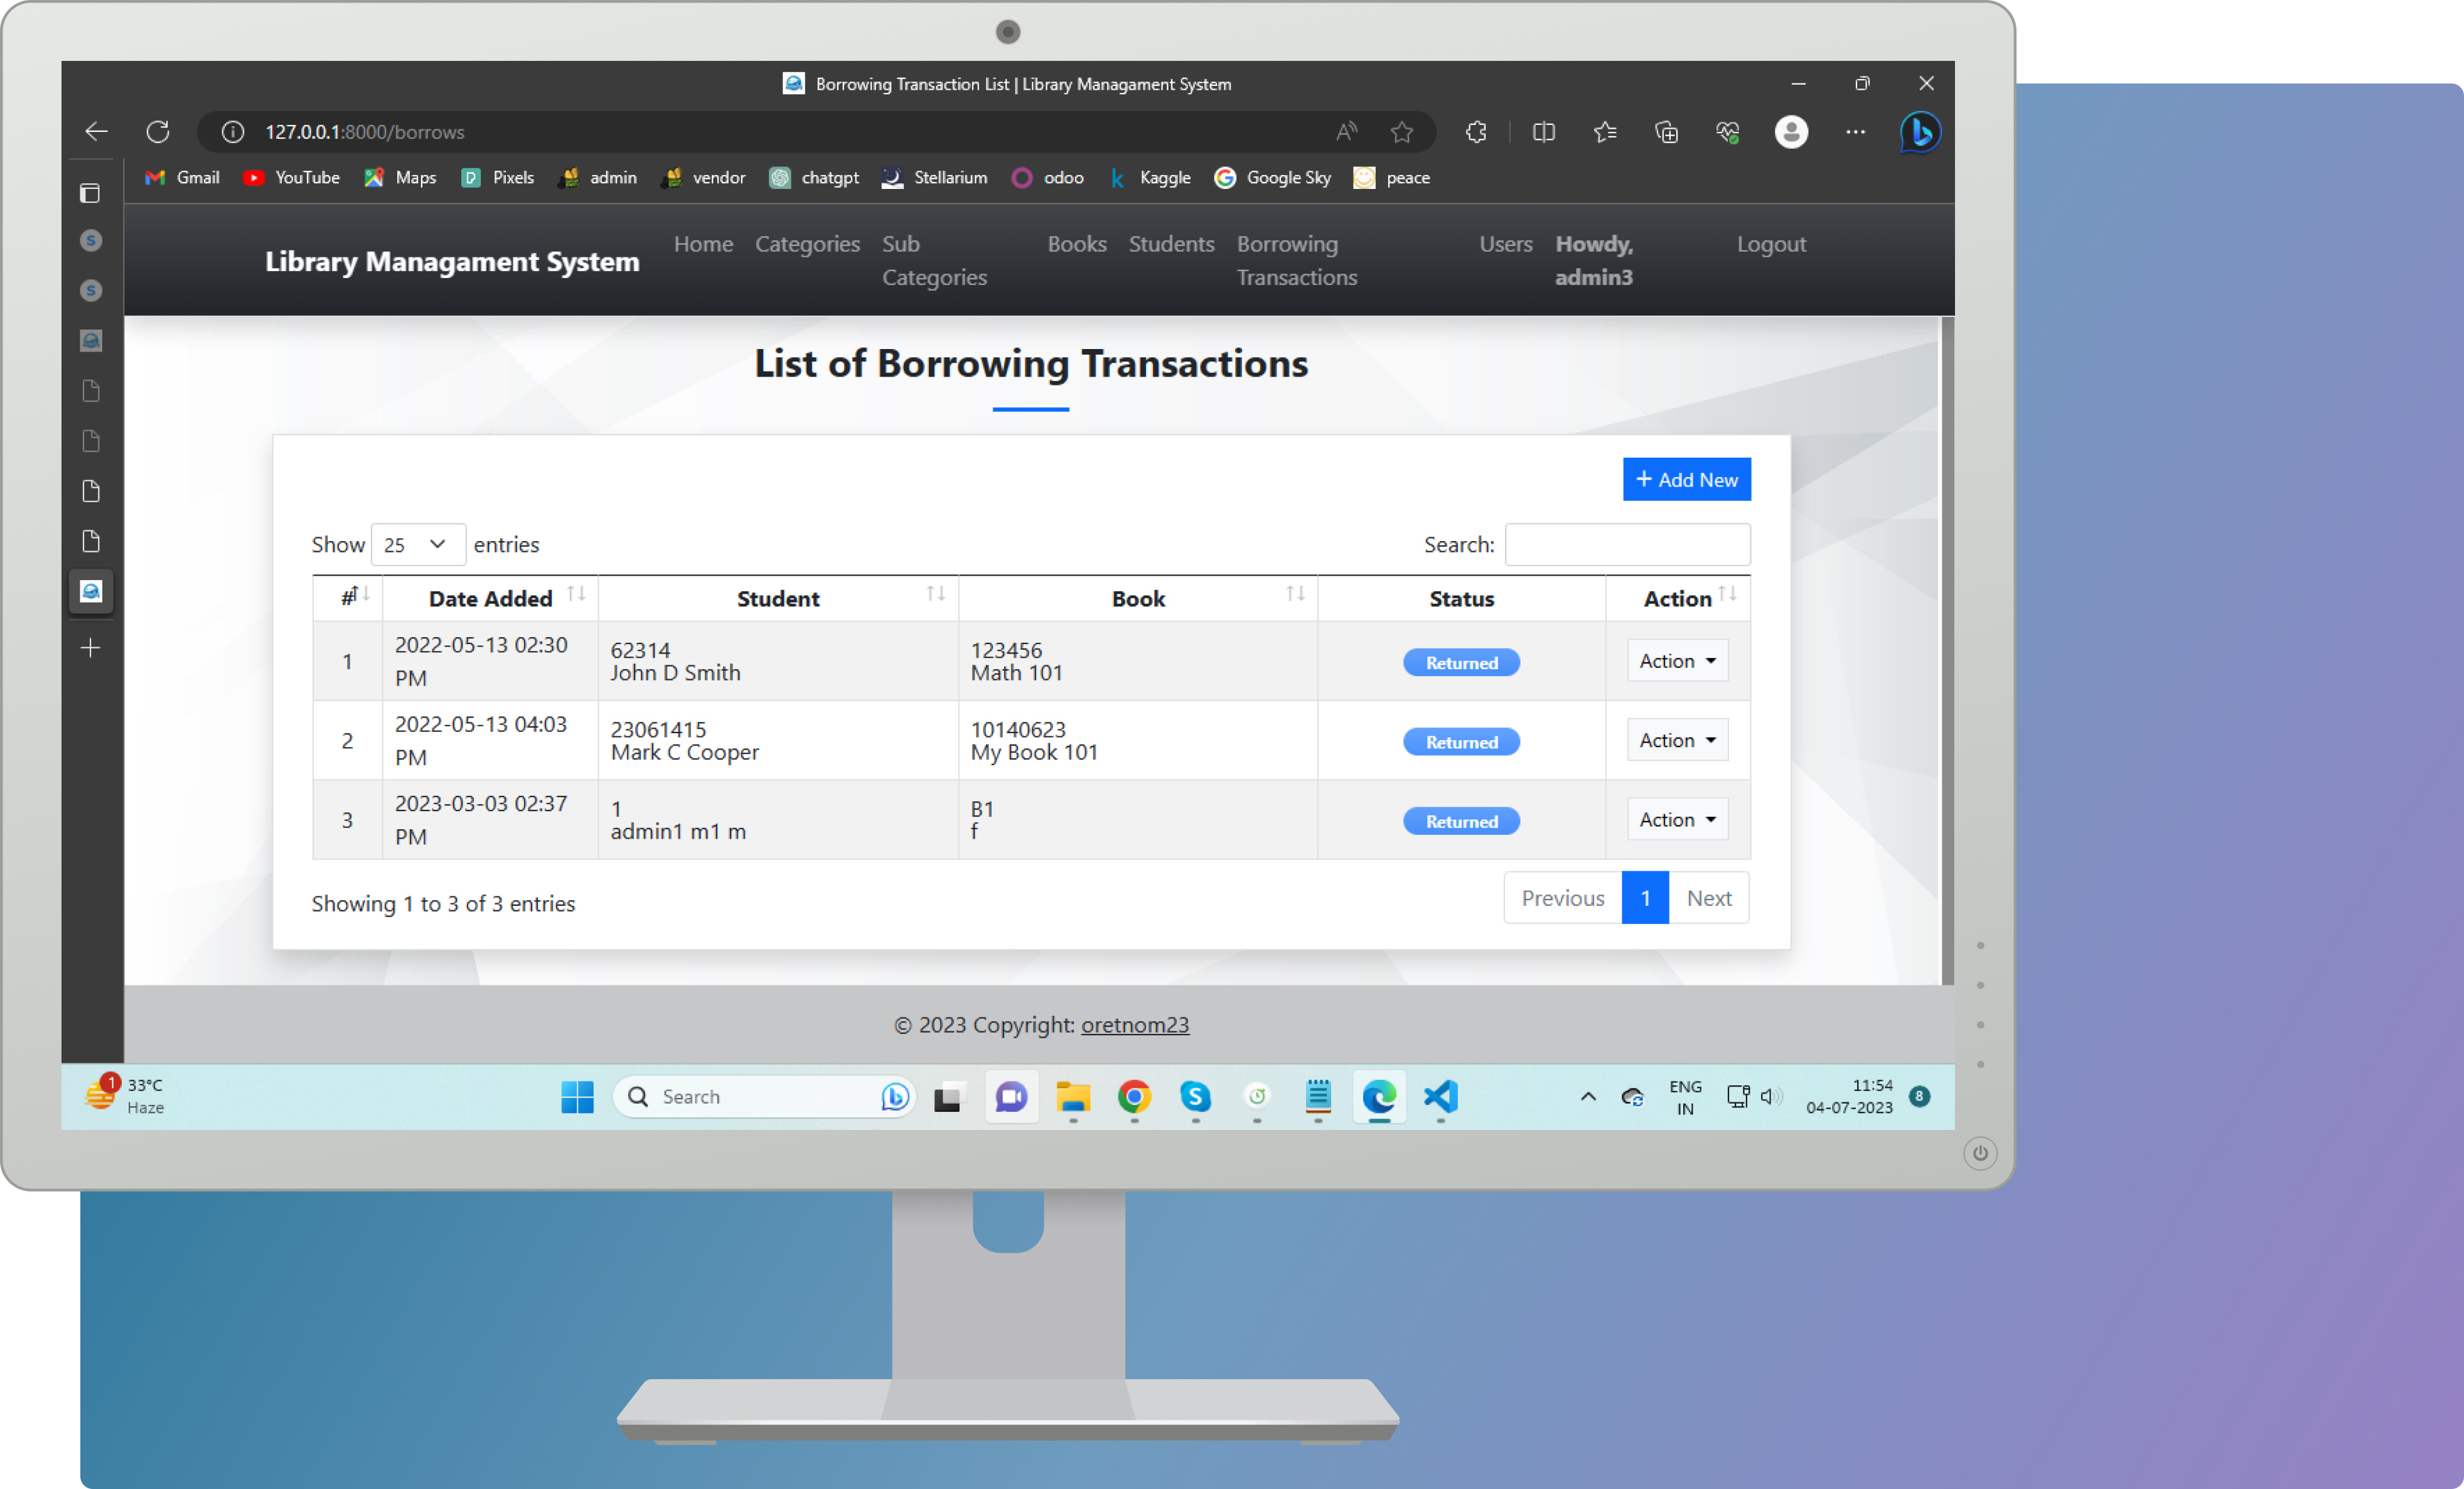Open Action dropdown for row 3
This screenshot has height=1489, width=2464.
(x=1674, y=819)
